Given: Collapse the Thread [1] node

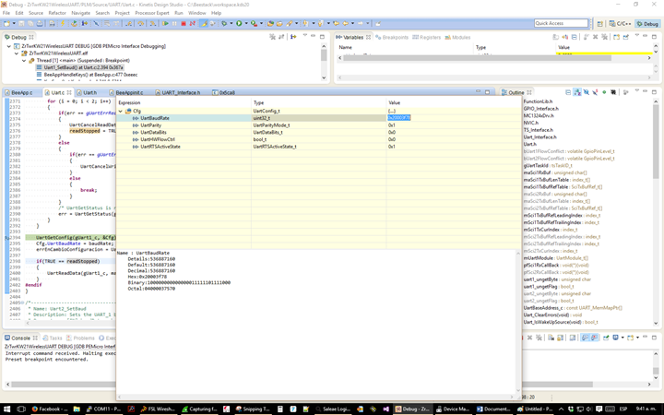Looking at the screenshot, I should (x=24, y=61).
